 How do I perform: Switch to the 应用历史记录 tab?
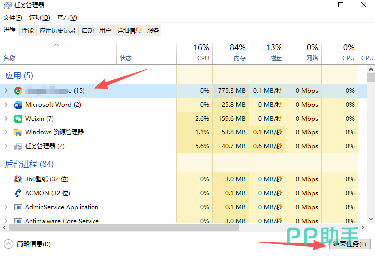click(x=57, y=31)
